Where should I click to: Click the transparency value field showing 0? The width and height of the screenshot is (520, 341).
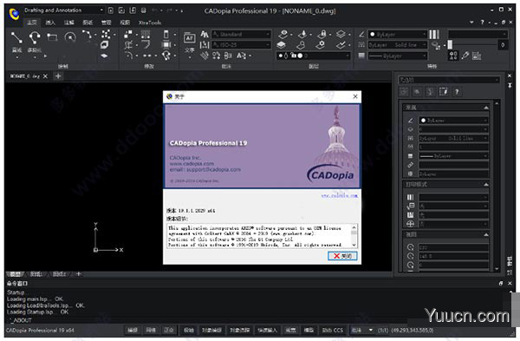tap(503, 45)
